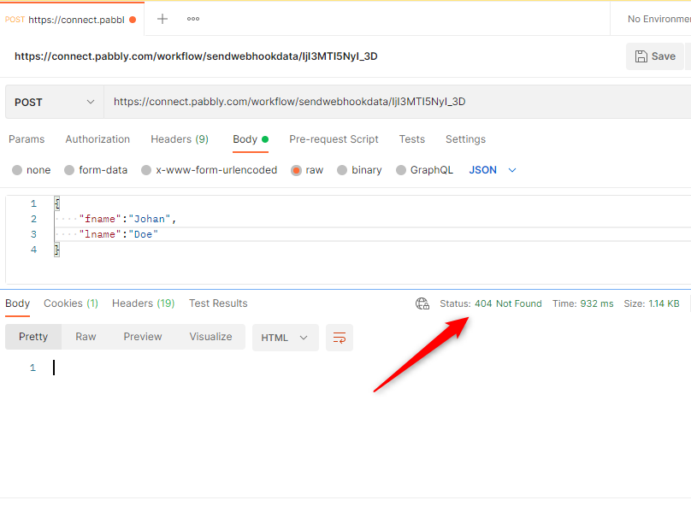The width and height of the screenshot is (691, 512).
Task: Switch response view to Preview
Action: 143,337
